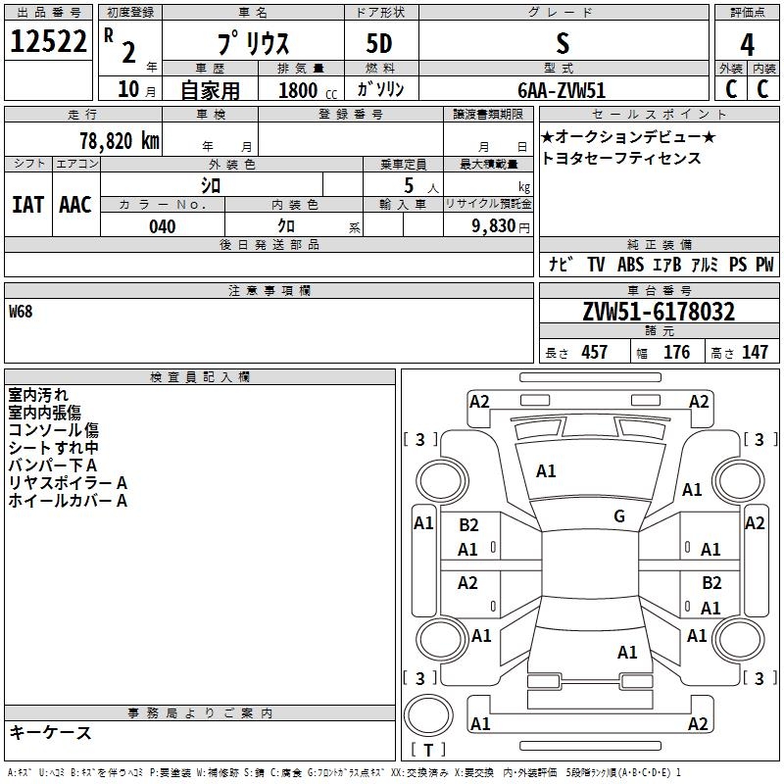Click the lot number 12522
The width and height of the screenshot is (784, 784).
(48, 41)
